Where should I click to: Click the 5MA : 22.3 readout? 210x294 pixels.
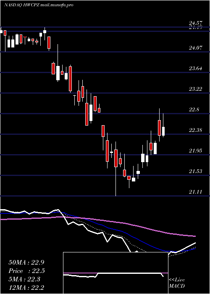coord(24,279)
